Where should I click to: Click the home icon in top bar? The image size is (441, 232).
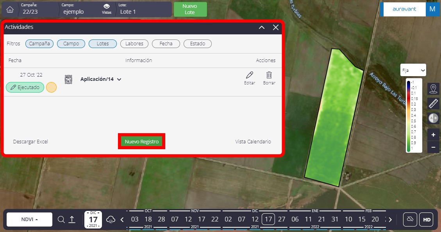(x=10, y=10)
